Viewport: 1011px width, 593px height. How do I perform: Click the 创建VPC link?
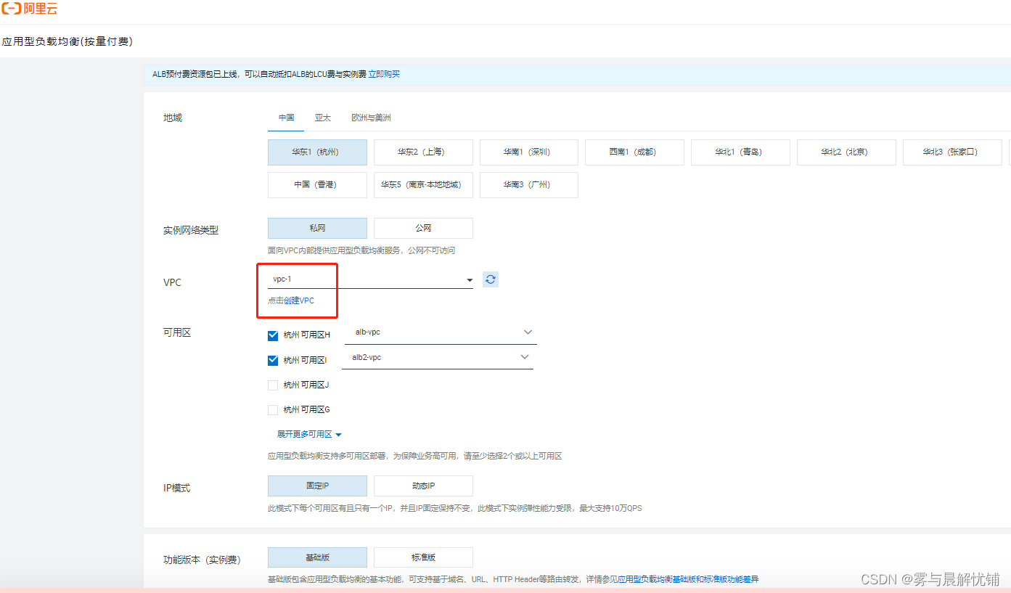click(x=299, y=300)
